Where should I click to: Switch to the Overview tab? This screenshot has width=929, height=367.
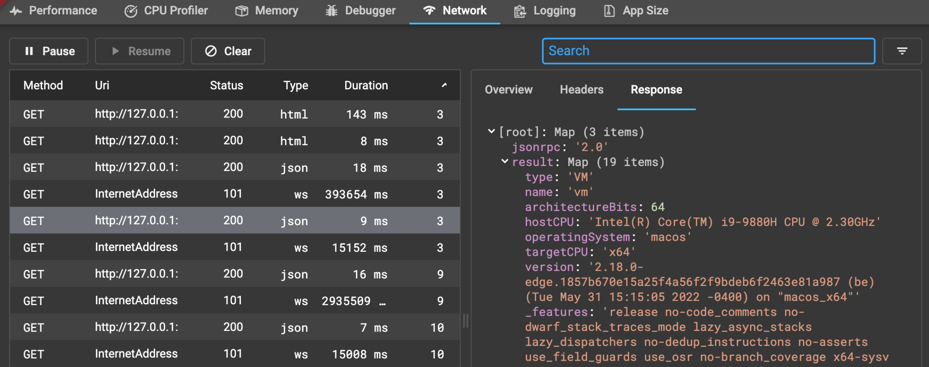pyautogui.click(x=509, y=90)
